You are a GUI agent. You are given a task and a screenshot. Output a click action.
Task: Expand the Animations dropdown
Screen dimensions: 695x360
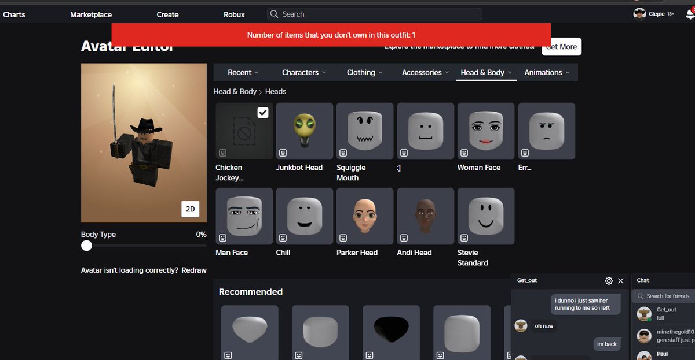pos(547,72)
